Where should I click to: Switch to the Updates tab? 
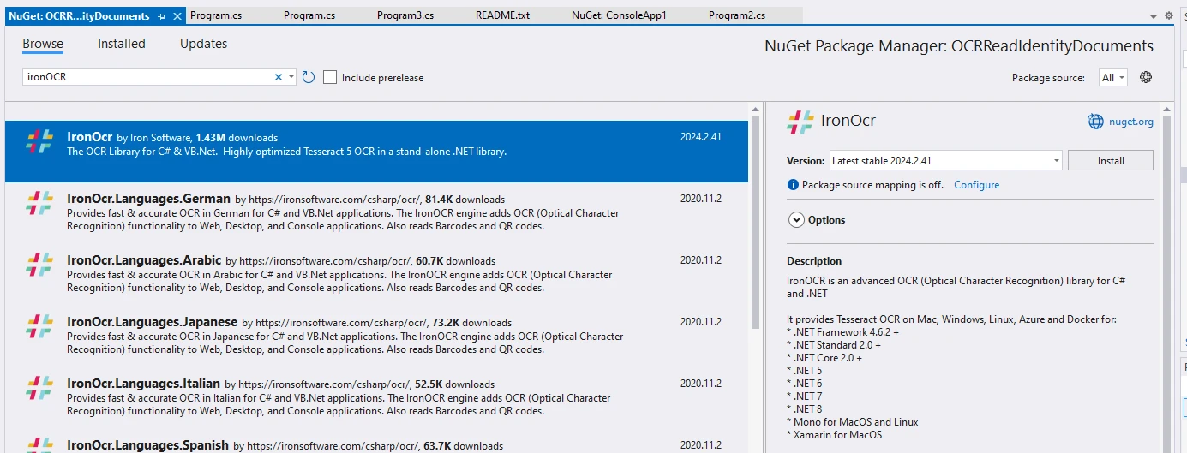(203, 44)
